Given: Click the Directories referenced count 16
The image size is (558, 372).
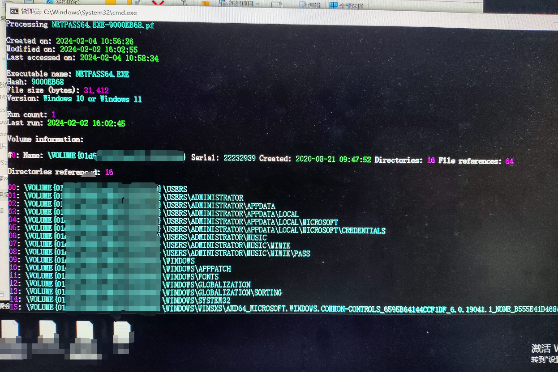Looking at the screenshot, I should (109, 172).
